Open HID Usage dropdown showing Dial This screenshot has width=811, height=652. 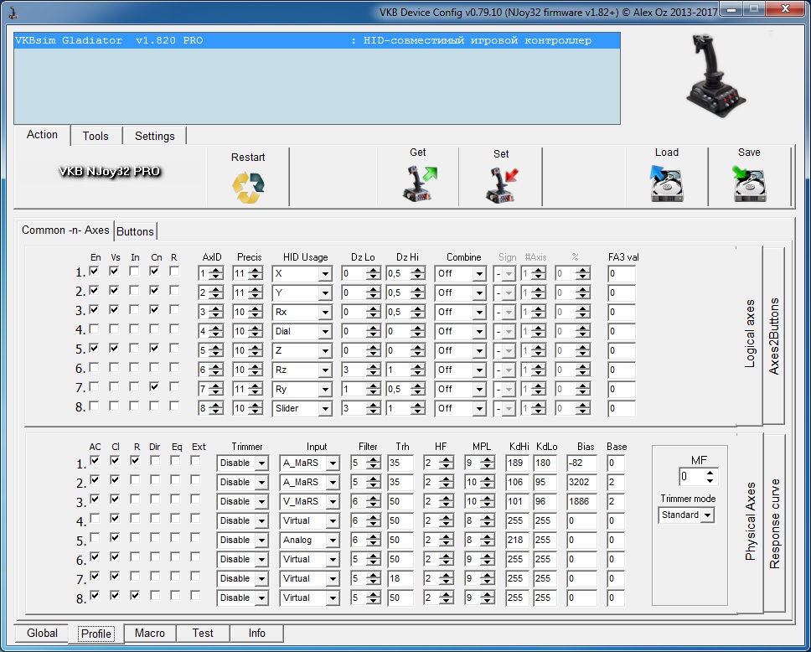(302, 332)
